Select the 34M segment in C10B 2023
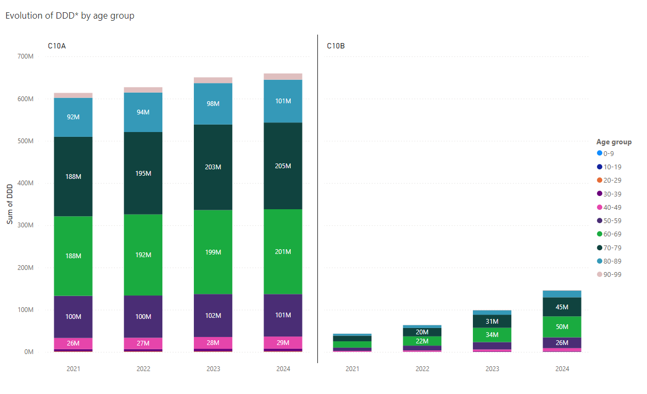Viewport: 647px width, 394px height. (492, 334)
